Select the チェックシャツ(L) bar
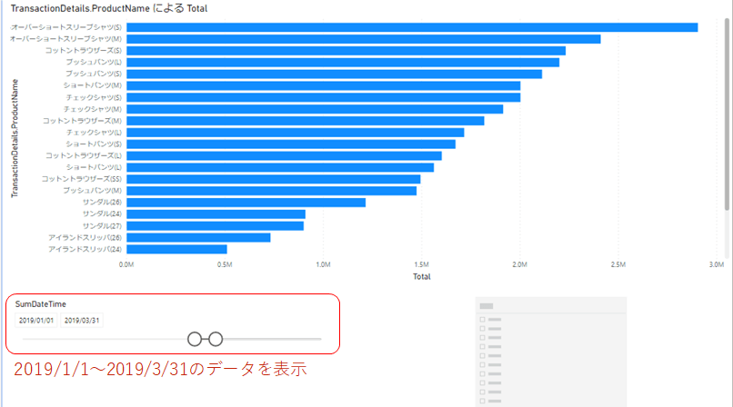This screenshot has height=407, width=733. click(296, 133)
